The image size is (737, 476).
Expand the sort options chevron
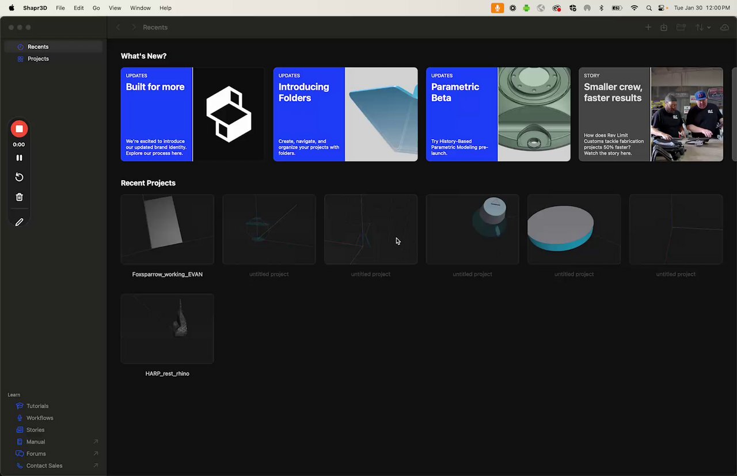tap(709, 28)
